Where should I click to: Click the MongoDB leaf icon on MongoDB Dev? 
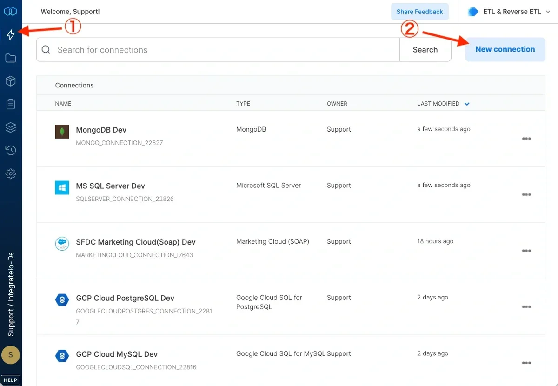point(62,131)
